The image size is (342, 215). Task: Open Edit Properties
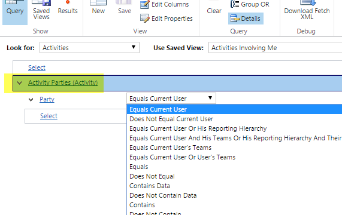click(x=166, y=19)
